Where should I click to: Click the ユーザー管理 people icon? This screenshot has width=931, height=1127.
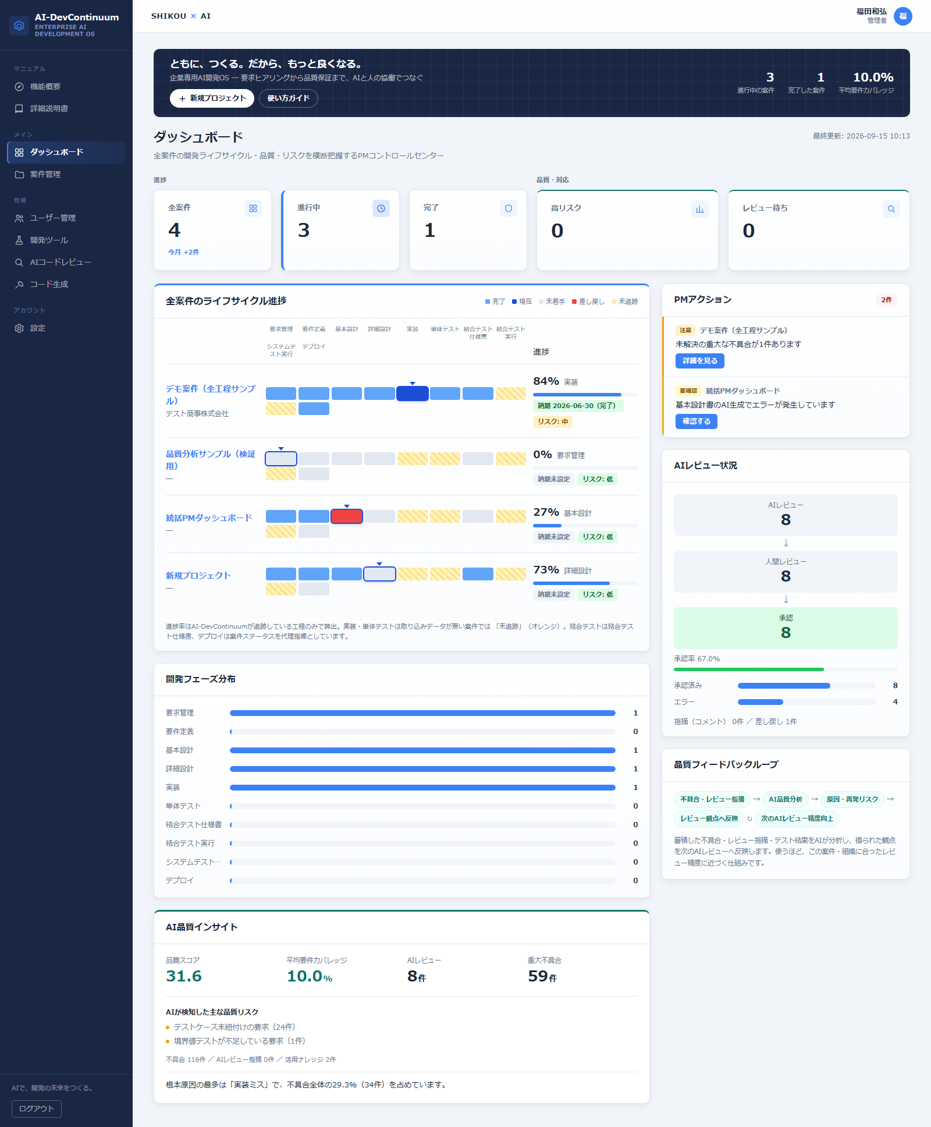[19, 218]
